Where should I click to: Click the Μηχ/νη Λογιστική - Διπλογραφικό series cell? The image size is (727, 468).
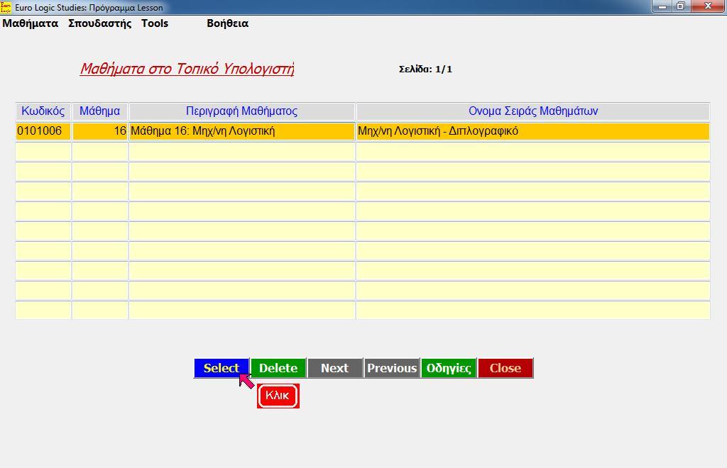tap(532, 131)
